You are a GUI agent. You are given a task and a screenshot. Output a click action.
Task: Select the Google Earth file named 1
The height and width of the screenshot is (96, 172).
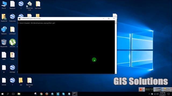pyautogui.click(x=12, y=81)
